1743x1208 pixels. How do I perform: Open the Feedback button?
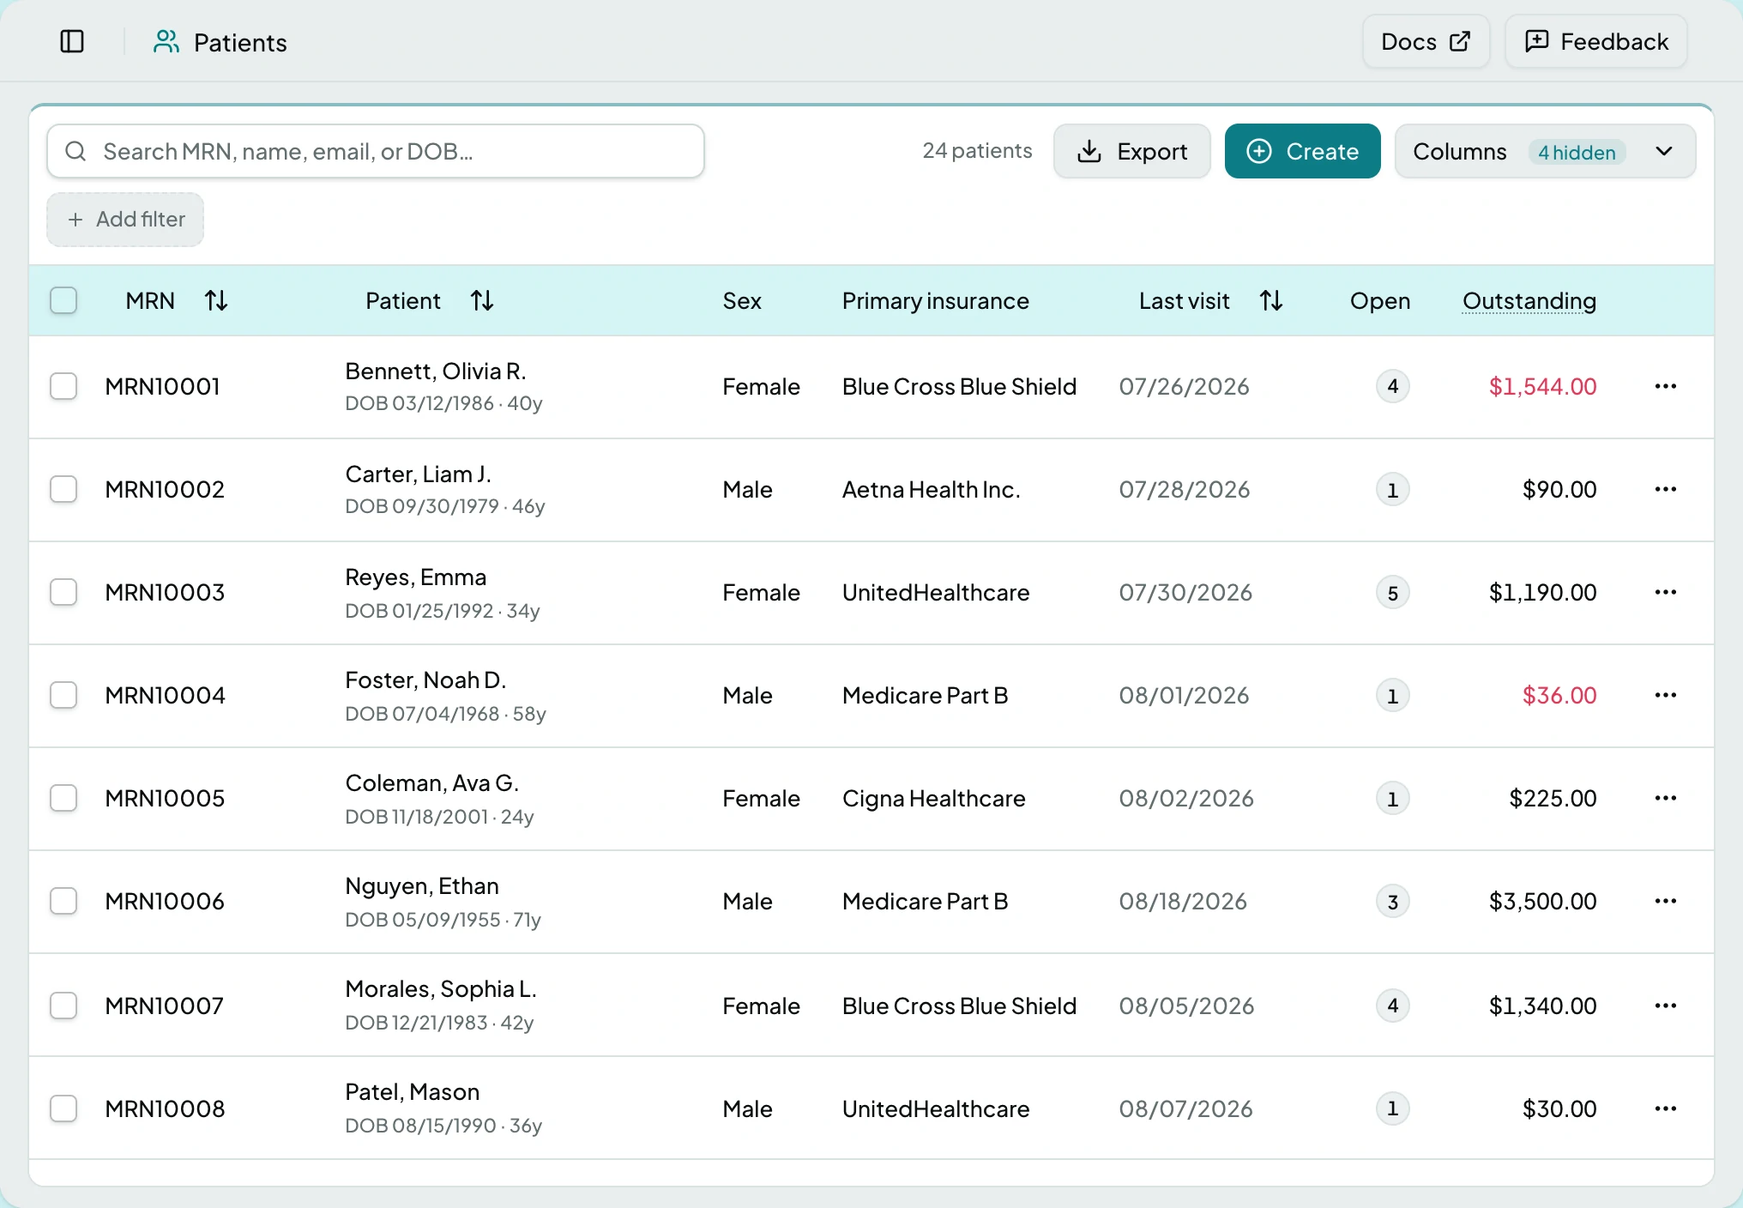pos(1596,41)
